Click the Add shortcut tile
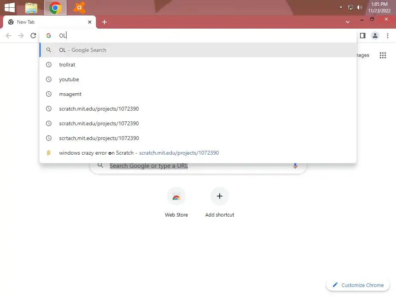 (220, 202)
